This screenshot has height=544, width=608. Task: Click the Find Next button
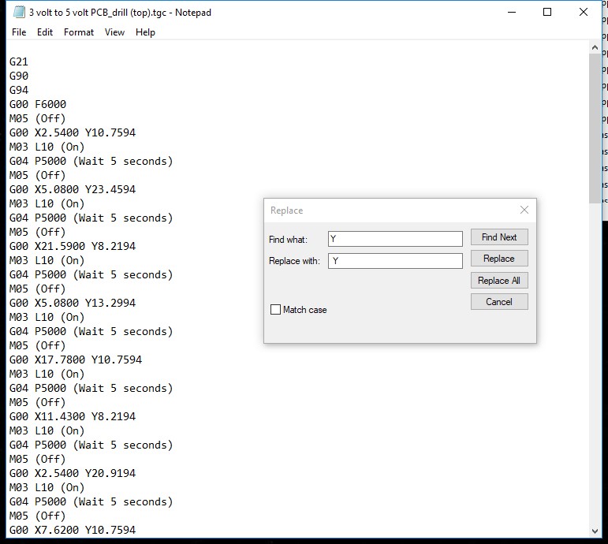pos(499,237)
